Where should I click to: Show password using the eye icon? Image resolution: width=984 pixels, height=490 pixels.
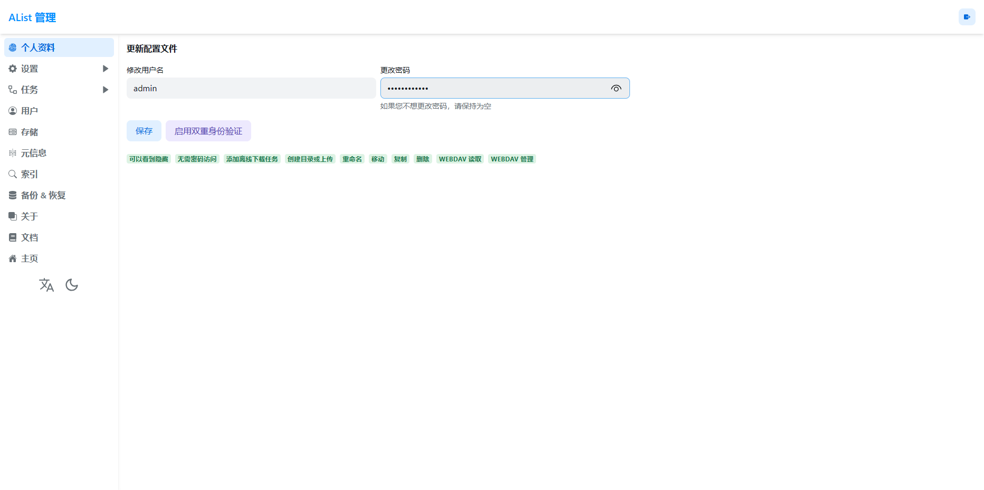pyautogui.click(x=616, y=89)
